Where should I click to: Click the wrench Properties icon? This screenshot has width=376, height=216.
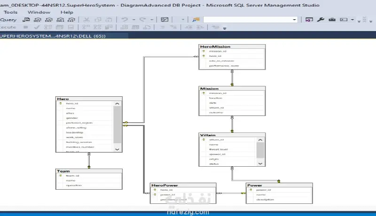321,20
